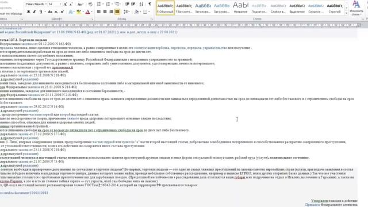Open Font dialog launcher in Шрифт group
This screenshot has height=207, width=368.
[92, 19]
